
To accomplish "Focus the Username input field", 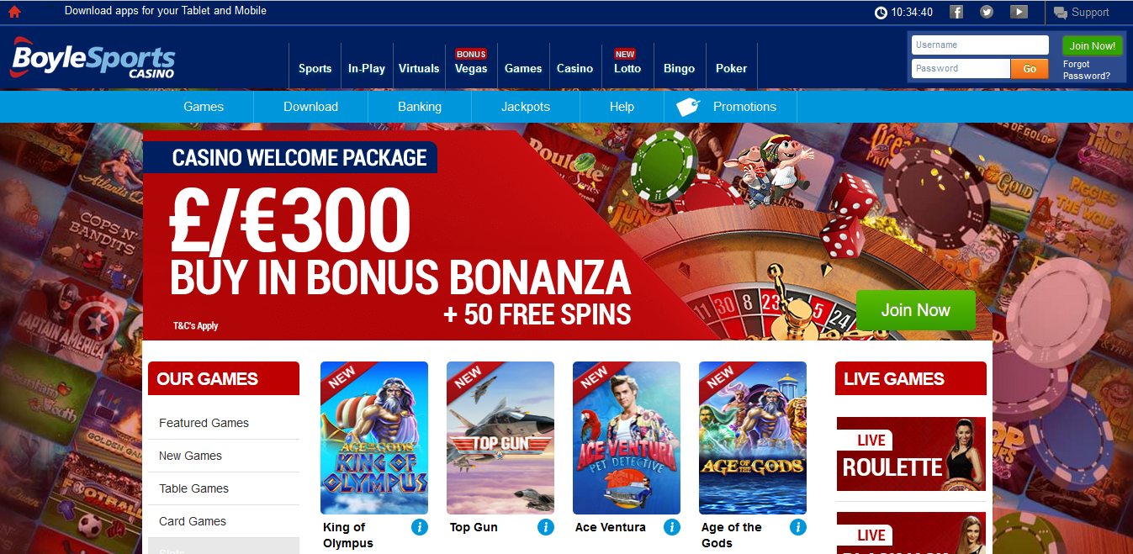I will (980, 45).
